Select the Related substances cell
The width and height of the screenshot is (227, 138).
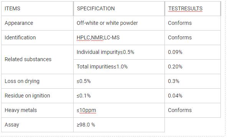click(x=37, y=60)
